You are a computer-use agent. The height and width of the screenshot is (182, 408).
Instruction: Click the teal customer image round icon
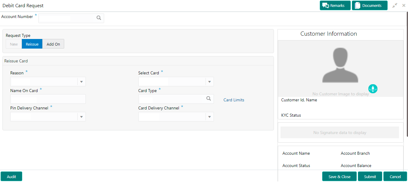click(x=373, y=89)
